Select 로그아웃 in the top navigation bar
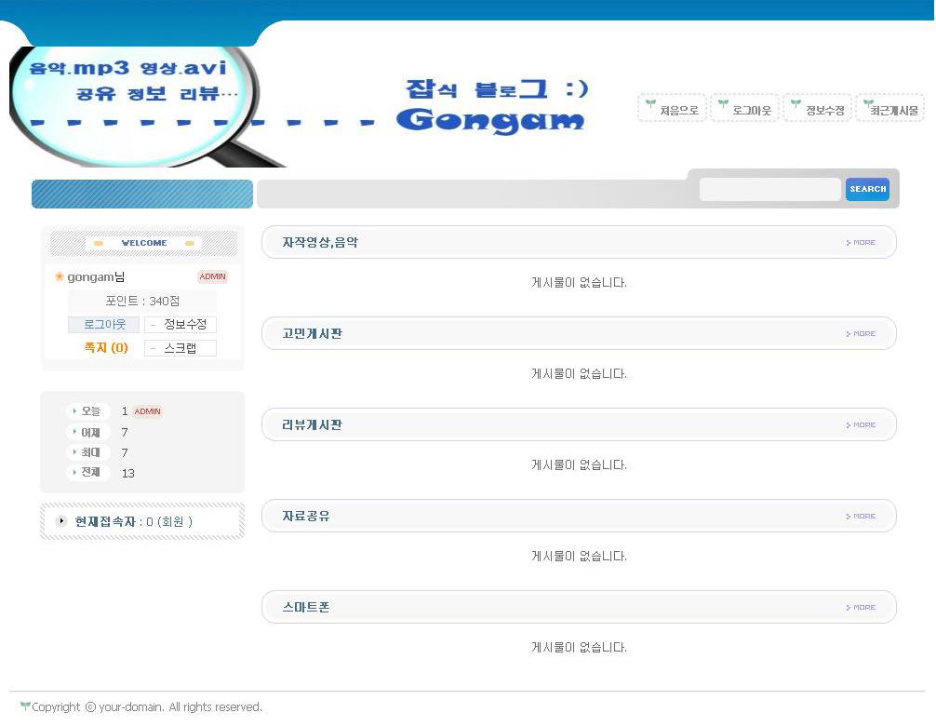Image resolution: width=936 pixels, height=726 pixels. click(745, 109)
